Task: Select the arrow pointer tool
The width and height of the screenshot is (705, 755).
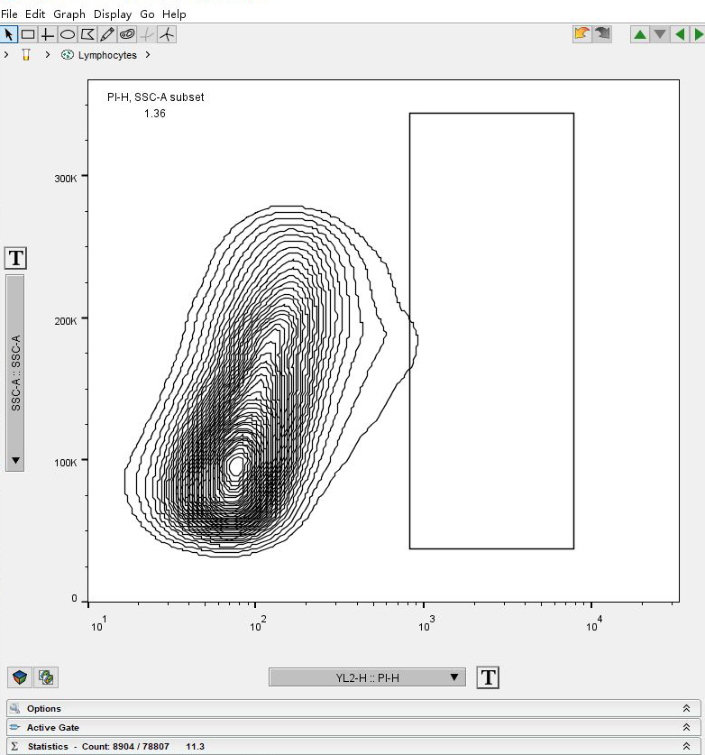Action: (x=9, y=34)
